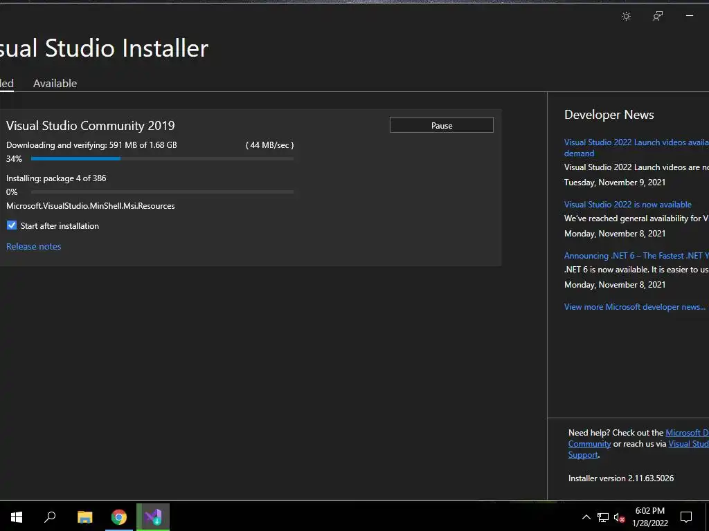View more Microsoft developer news
The height and width of the screenshot is (531, 709).
(634, 306)
